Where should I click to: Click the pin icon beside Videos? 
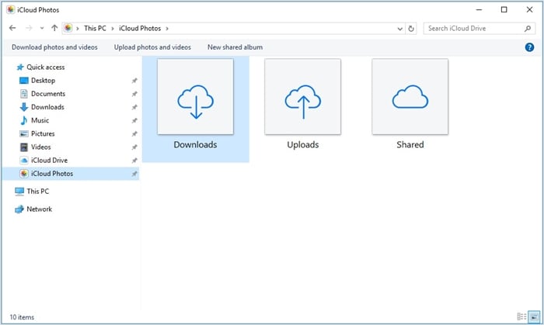pyautogui.click(x=134, y=147)
